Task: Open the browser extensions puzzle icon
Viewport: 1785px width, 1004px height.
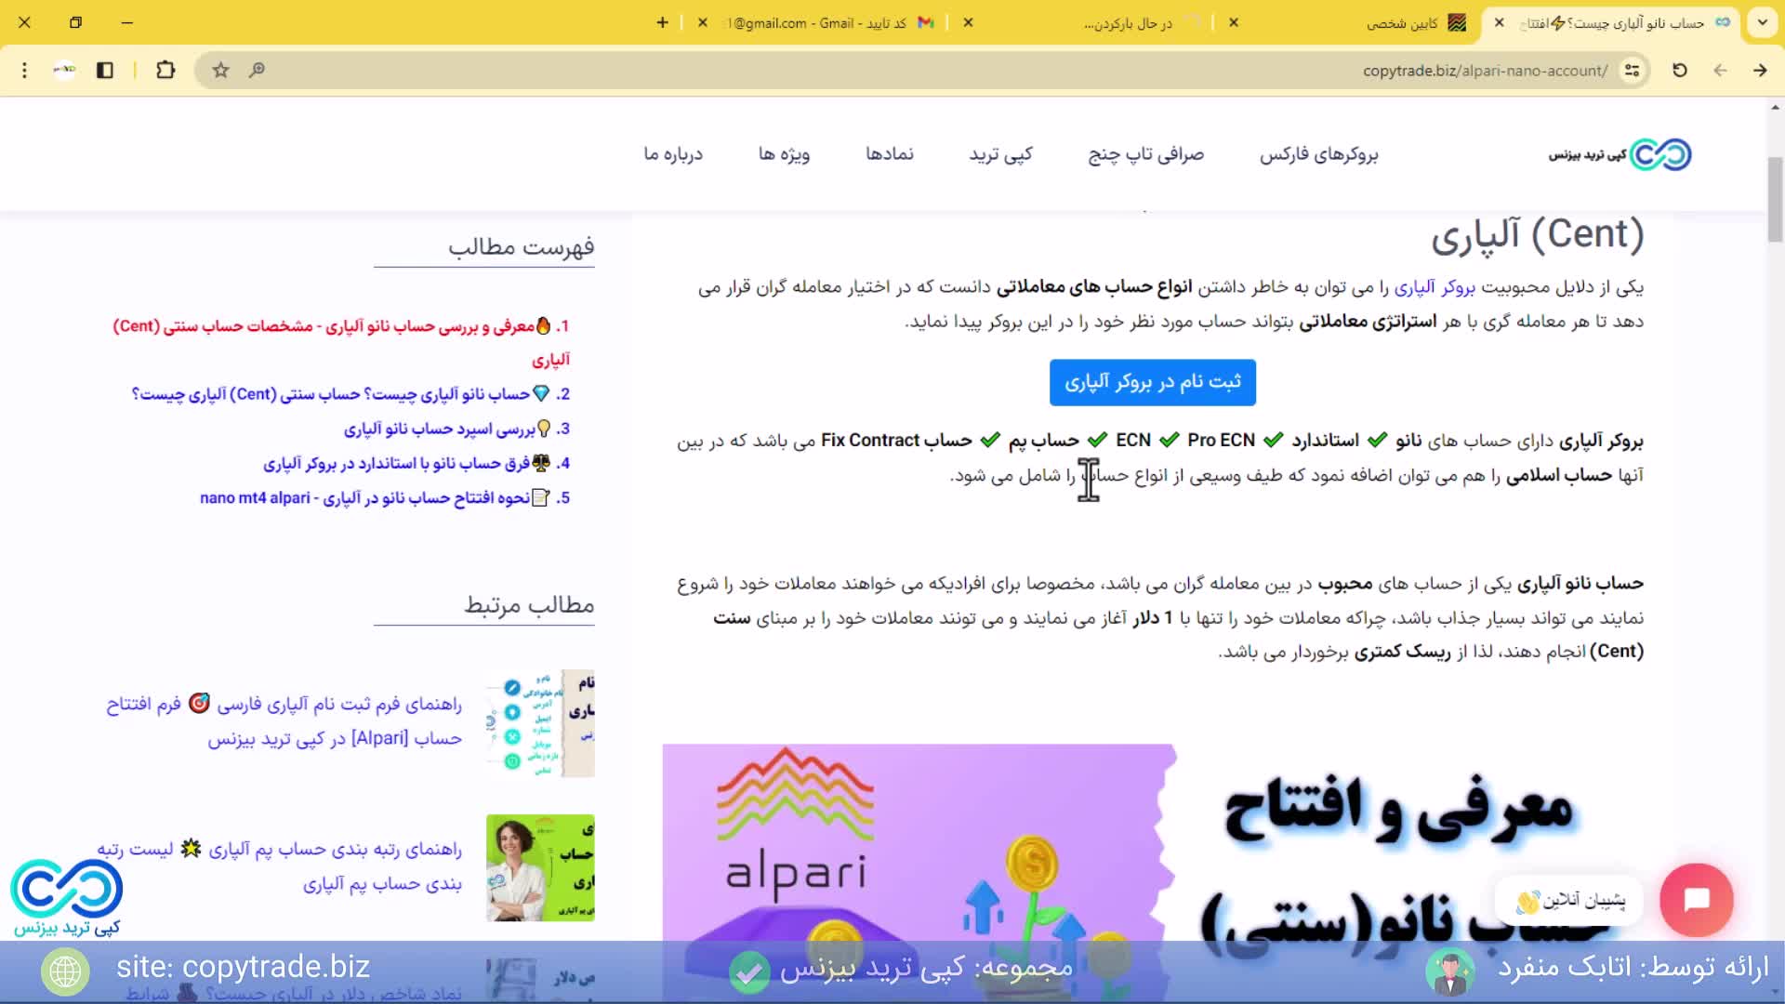Action: pyautogui.click(x=165, y=70)
